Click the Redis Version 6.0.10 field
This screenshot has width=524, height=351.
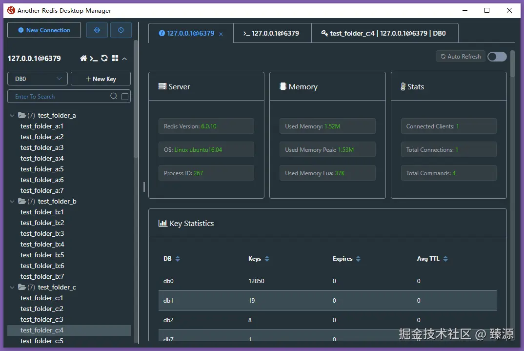(x=206, y=126)
